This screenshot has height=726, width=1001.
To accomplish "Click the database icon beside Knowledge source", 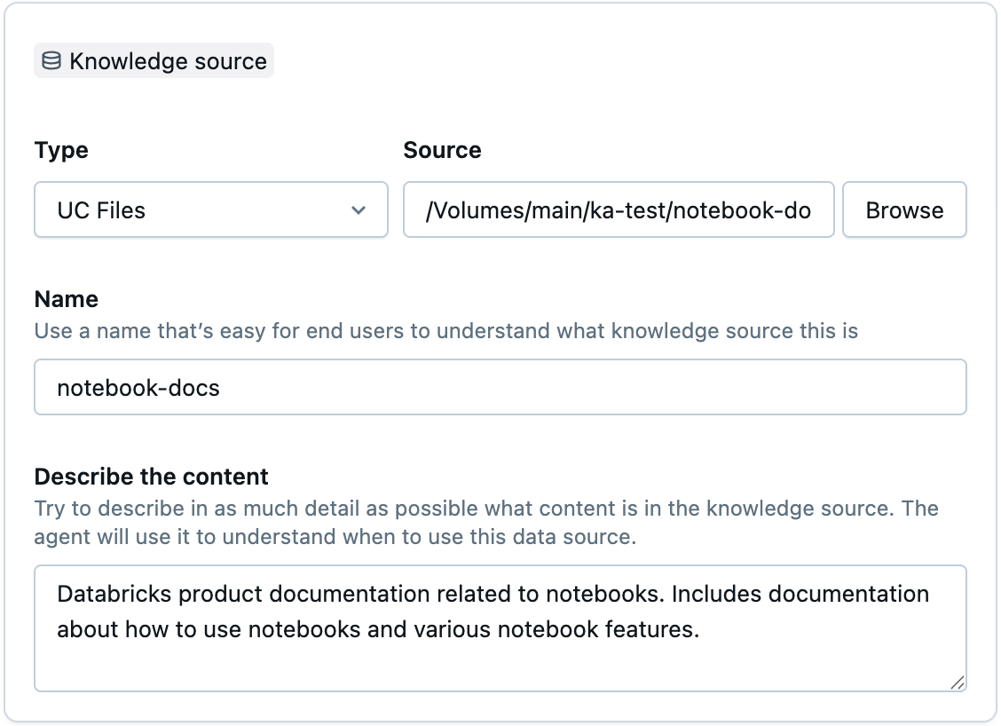I will 51,61.
